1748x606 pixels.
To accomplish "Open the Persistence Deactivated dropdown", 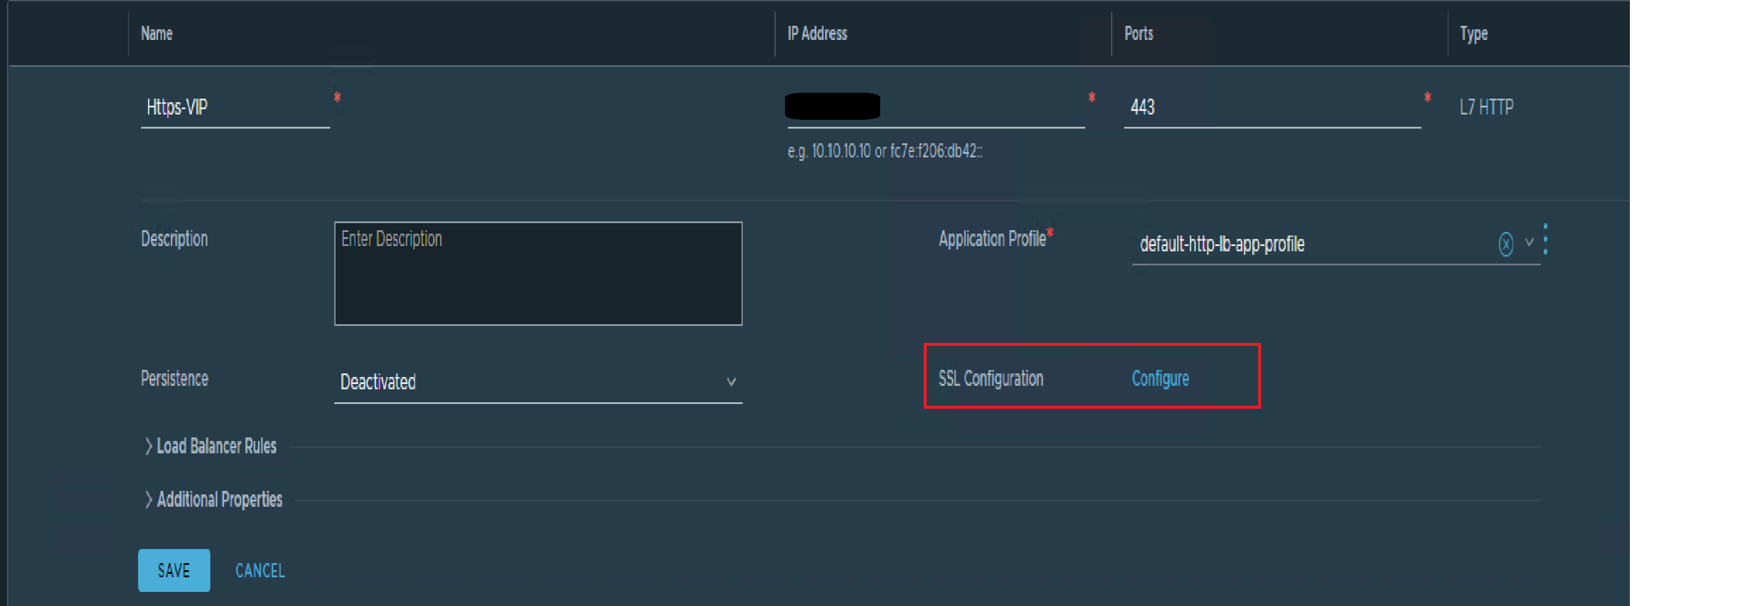I will coord(538,382).
